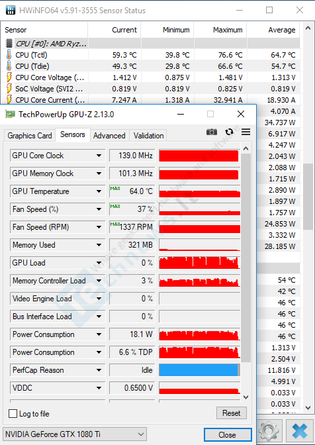This screenshot has height=445, width=315.
Task: Click the Current column header in HWiNFO64
Action: (114, 30)
